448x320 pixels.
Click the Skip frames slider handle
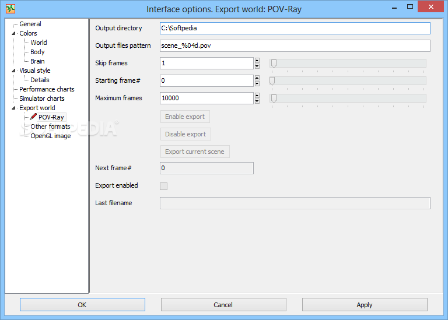pyautogui.click(x=274, y=64)
